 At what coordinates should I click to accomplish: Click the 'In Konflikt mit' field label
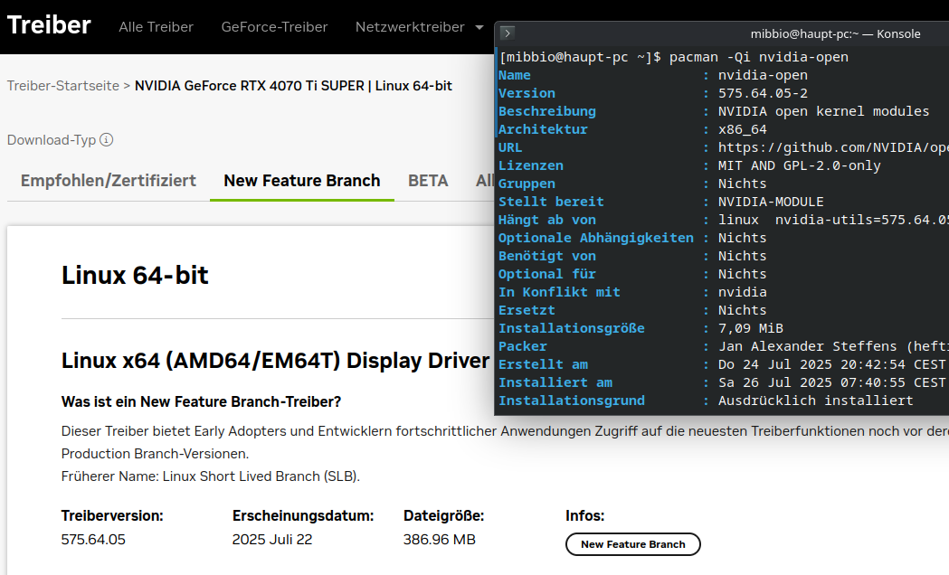[559, 292]
